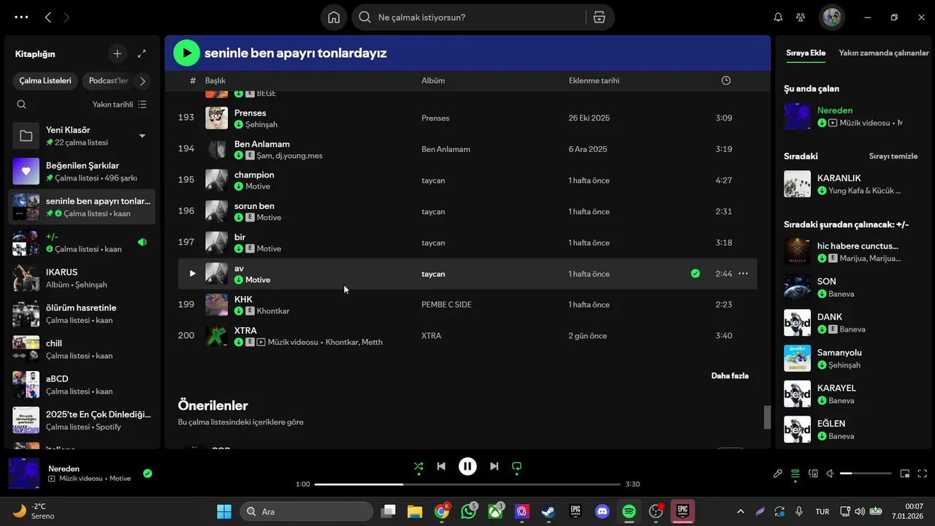Open the Home page icon
Screen dimensions: 935x526
(334, 18)
